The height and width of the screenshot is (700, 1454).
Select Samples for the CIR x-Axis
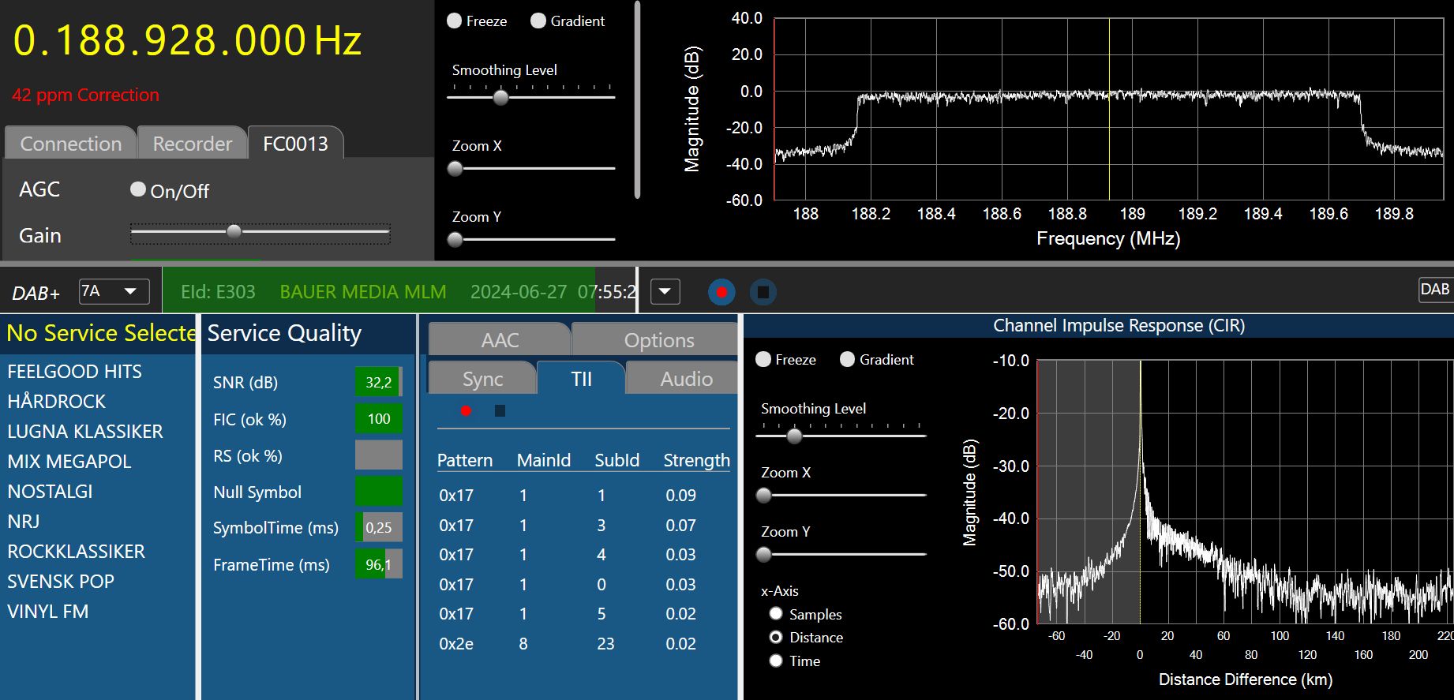(x=776, y=614)
